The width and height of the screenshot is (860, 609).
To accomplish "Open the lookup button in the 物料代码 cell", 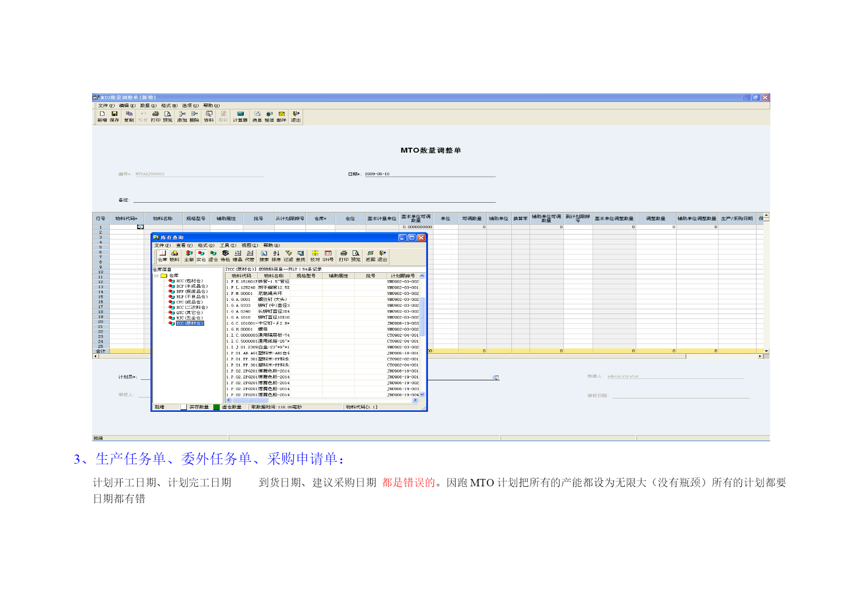I will [x=140, y=227].
